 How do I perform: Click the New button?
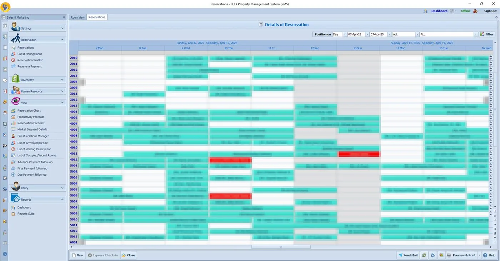(77, 255)
